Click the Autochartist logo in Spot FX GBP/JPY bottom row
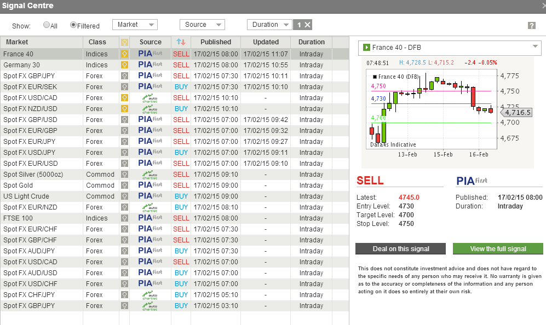 pos(150,306)
